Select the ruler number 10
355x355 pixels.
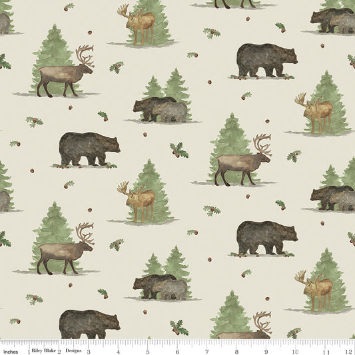296,352
